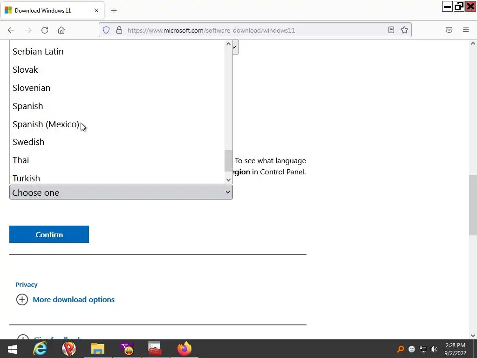Open the partially hidden upper dropdown

coord(235,47)
